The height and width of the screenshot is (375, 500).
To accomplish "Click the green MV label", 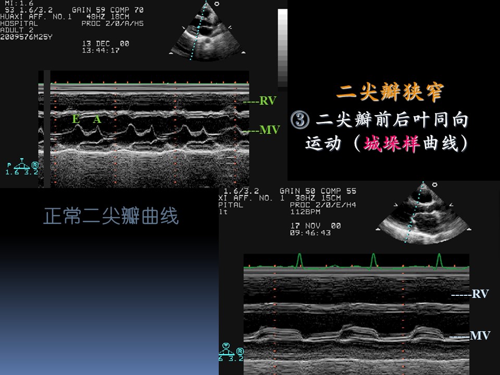I will click(x=270, y=130).
